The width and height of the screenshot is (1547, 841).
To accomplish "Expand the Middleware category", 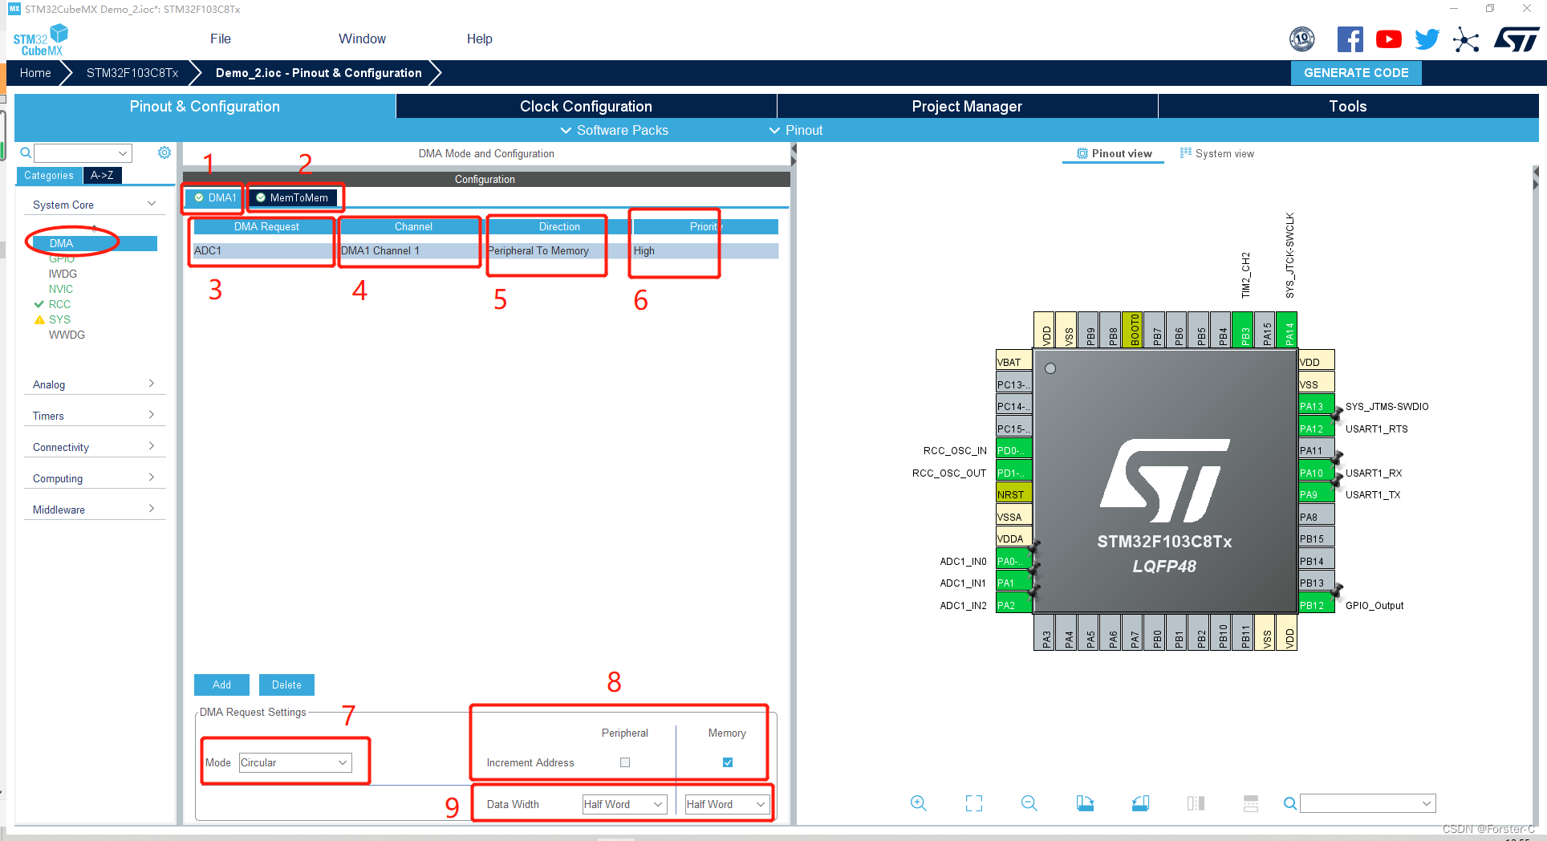I will pyautogui.click(x=94, y=510).
